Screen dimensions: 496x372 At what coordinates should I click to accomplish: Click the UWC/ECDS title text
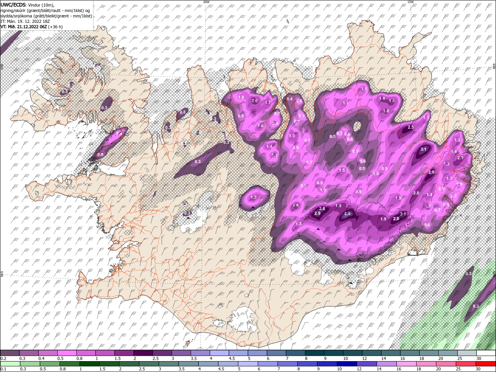(x=13, y=5)
